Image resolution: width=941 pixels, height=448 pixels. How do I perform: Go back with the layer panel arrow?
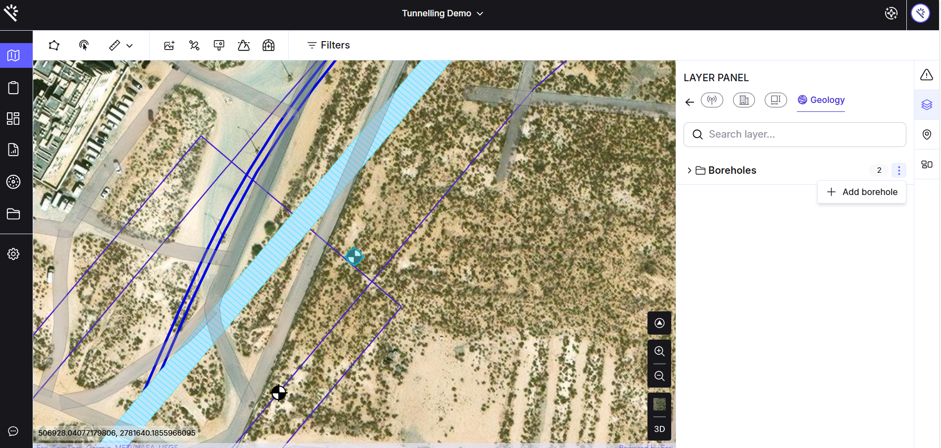pos(690,102)
